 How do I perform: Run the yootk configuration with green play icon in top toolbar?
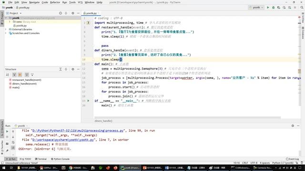click(268, 8)
